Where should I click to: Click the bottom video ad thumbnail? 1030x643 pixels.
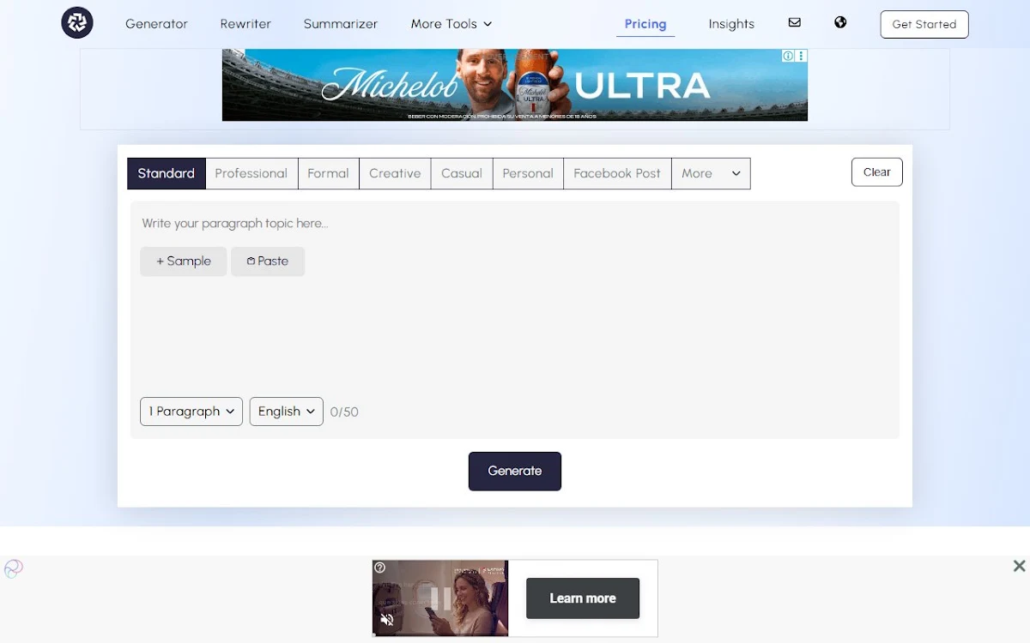coord(440,598)
